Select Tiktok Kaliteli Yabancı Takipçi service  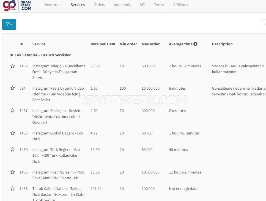pos(59,194)
